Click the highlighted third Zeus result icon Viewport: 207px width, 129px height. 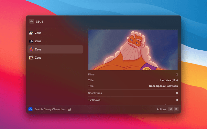31,49
